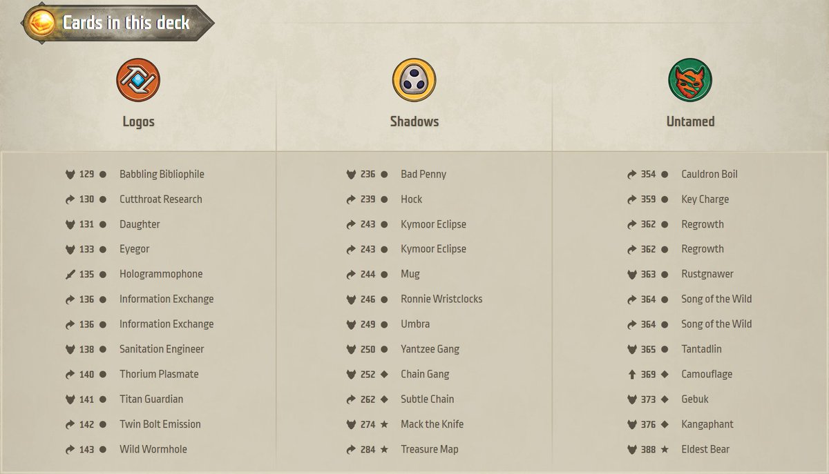Click the star rarity icon beside Eldest Bear

(x=665, y=449)
